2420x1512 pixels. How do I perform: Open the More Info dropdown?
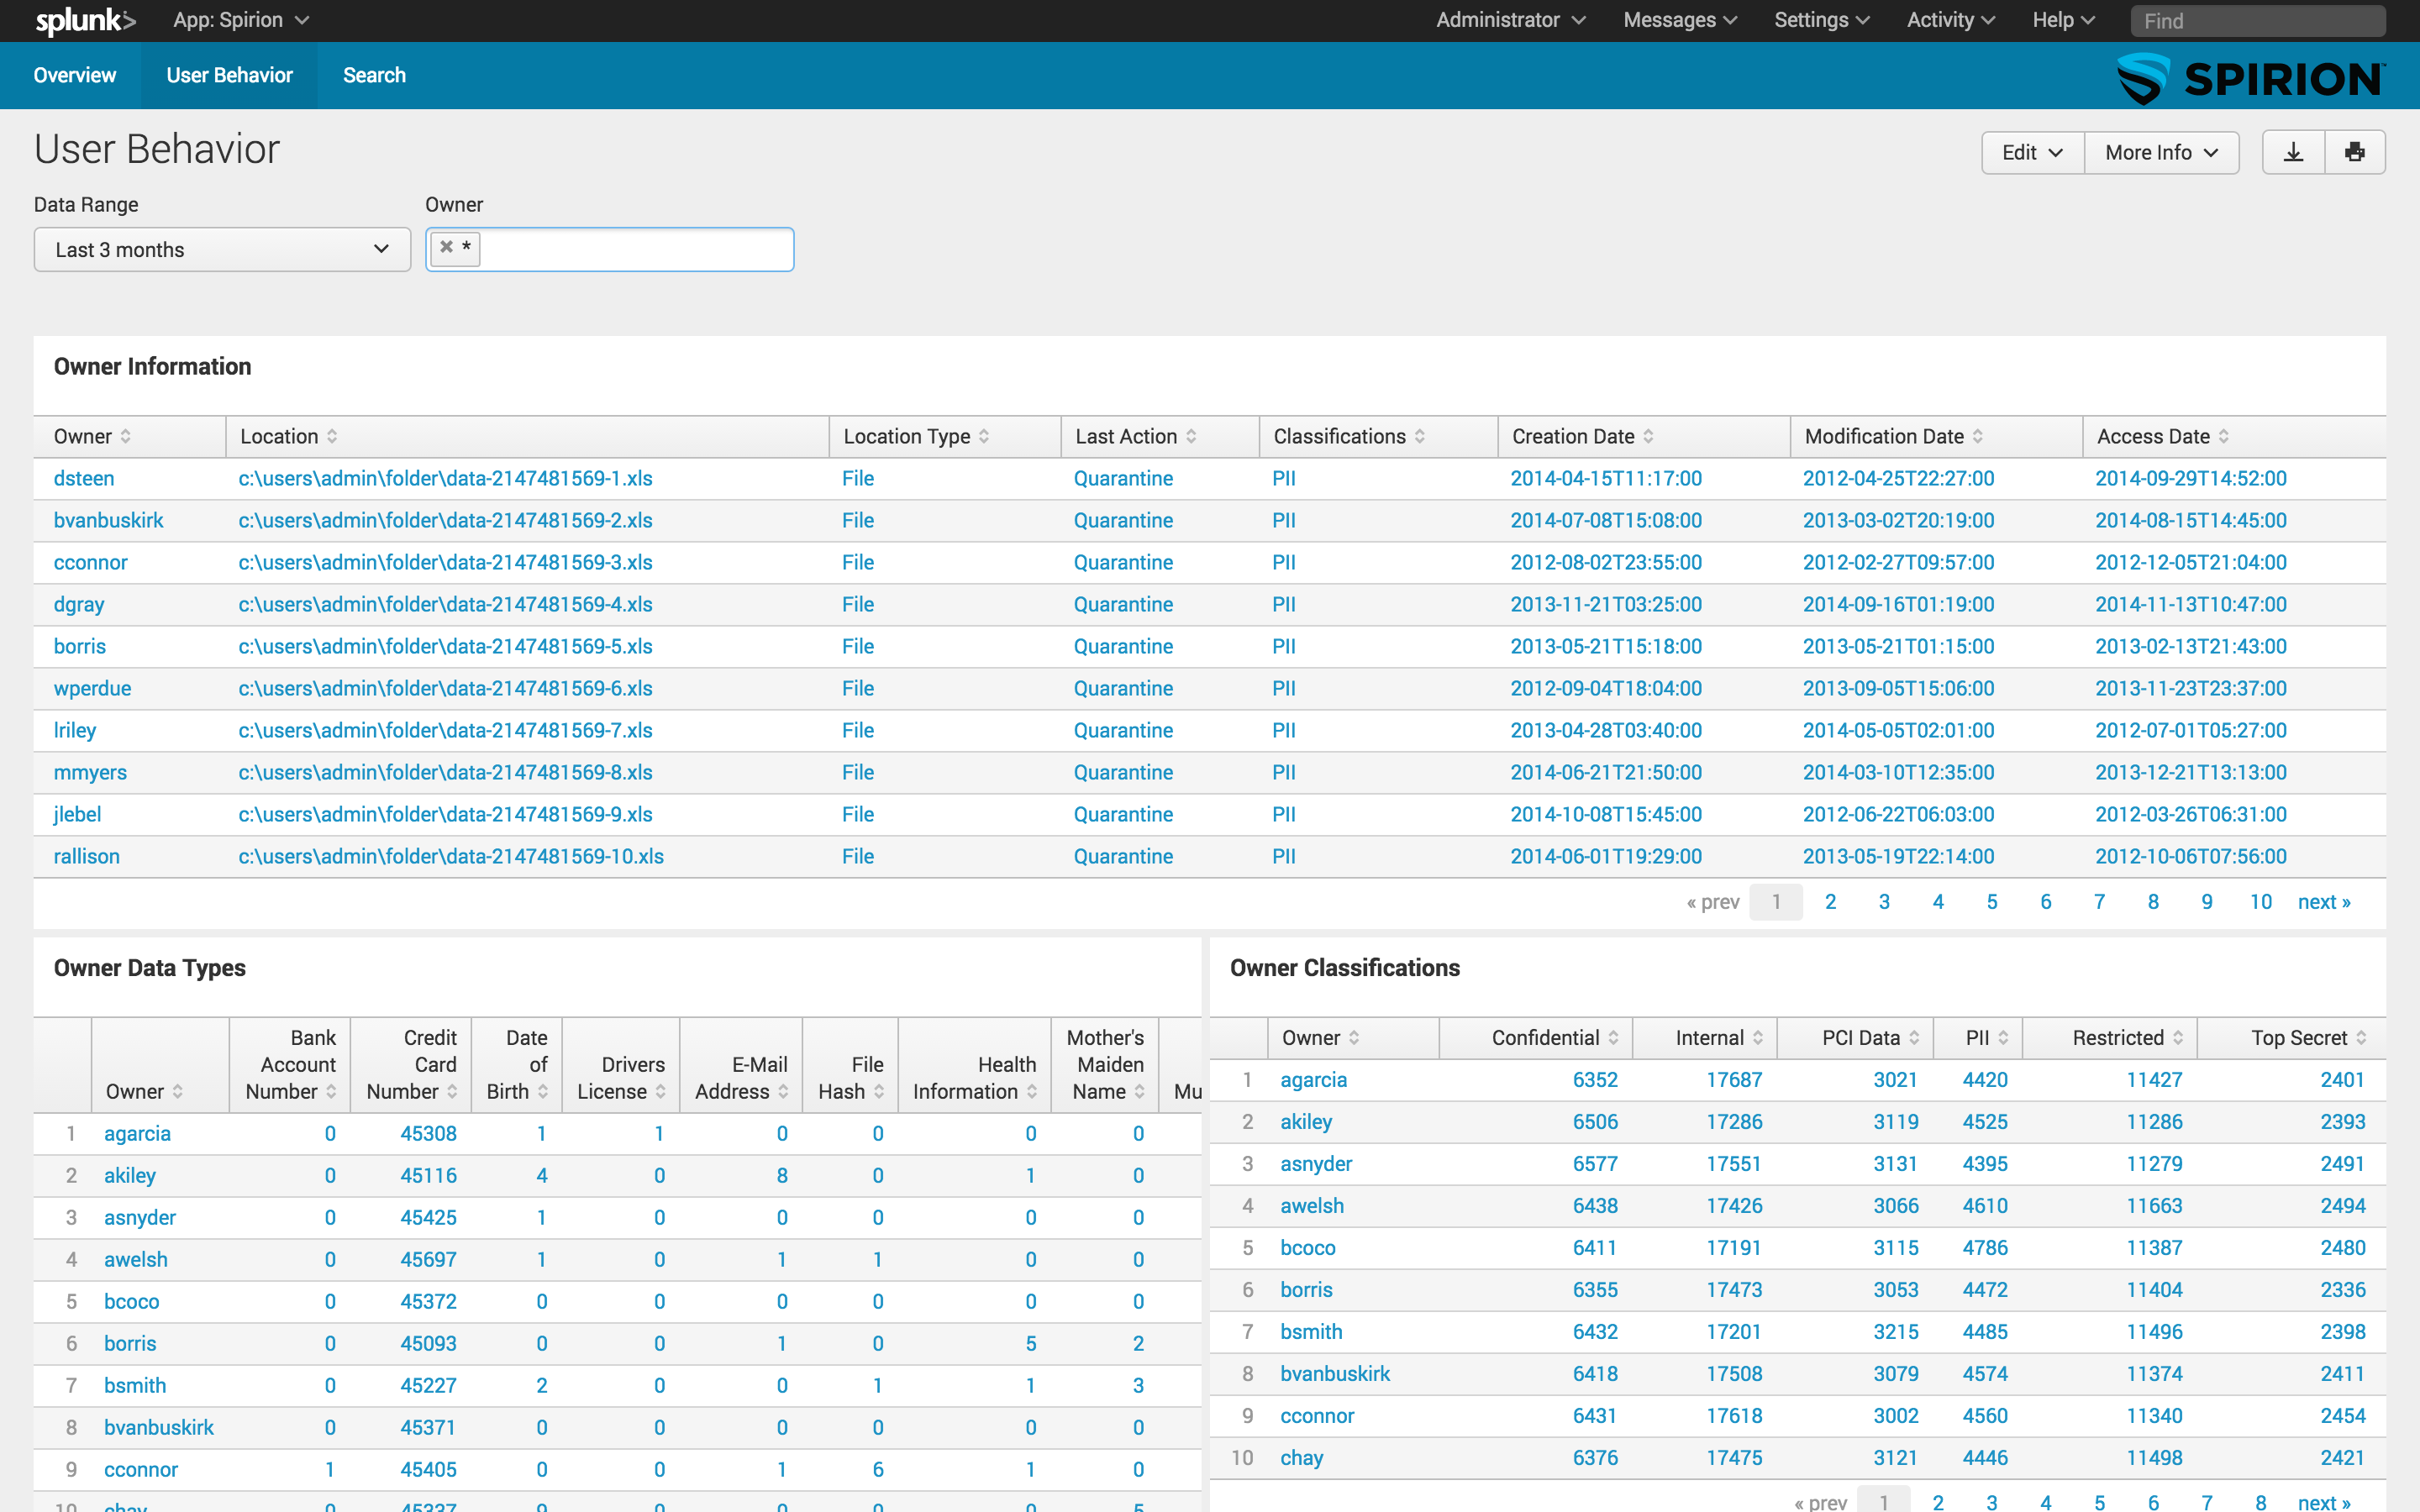2160,152
